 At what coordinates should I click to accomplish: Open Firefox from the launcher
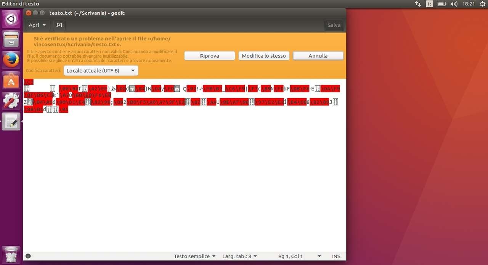point(11,60)
